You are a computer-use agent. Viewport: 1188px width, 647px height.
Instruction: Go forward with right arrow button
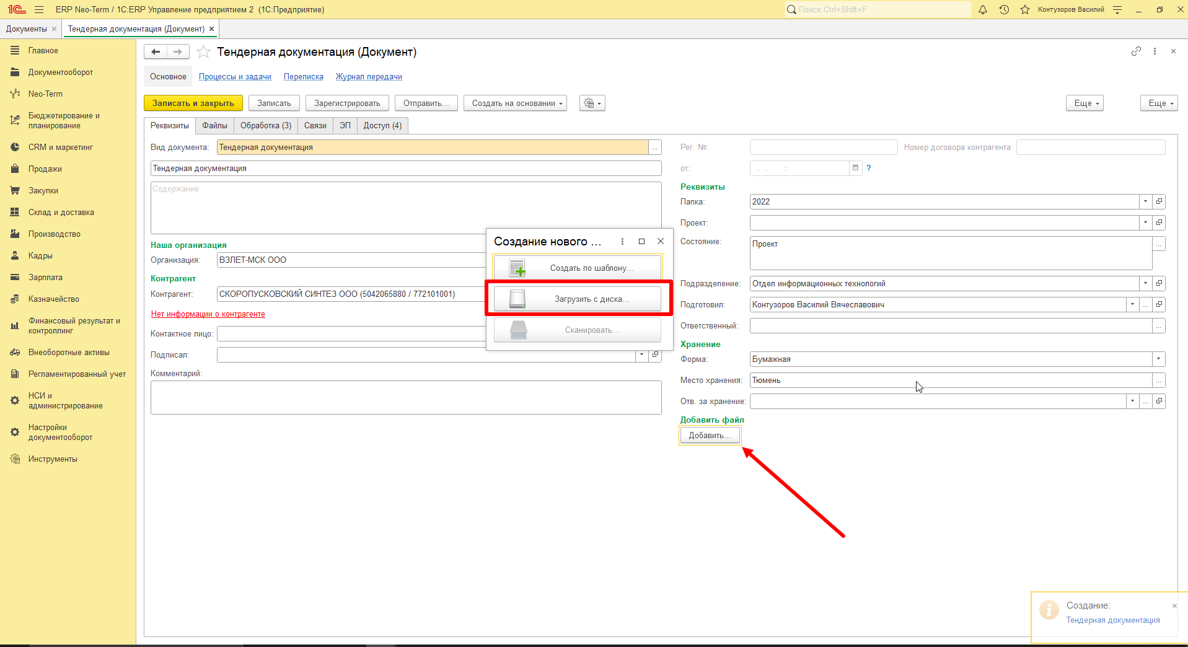[x=178, y=52]
